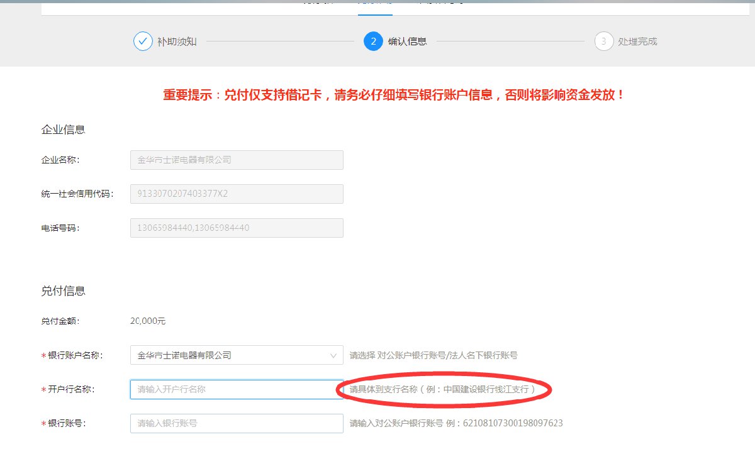Click the 请输入对公账户银行账号 example hint

pyautogui.click(x=456, y=423)
